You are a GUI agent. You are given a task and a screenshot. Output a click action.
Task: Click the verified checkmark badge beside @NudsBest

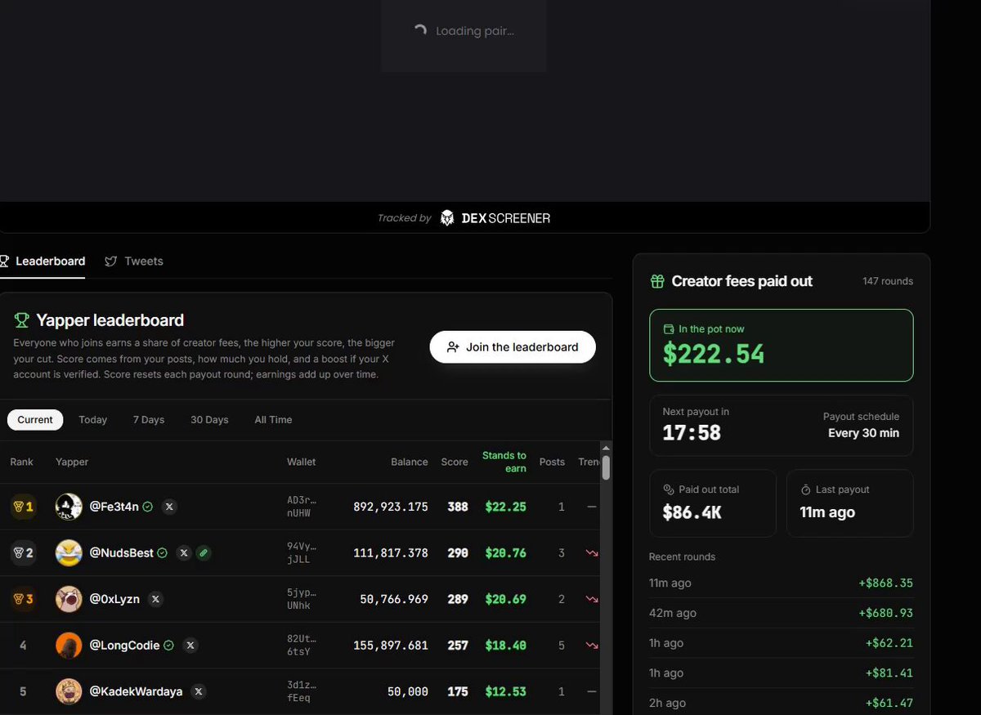(162, 553)
